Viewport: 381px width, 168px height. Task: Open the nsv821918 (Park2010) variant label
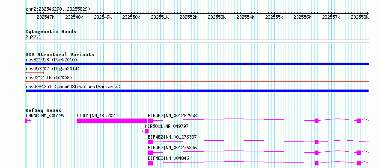51,60
